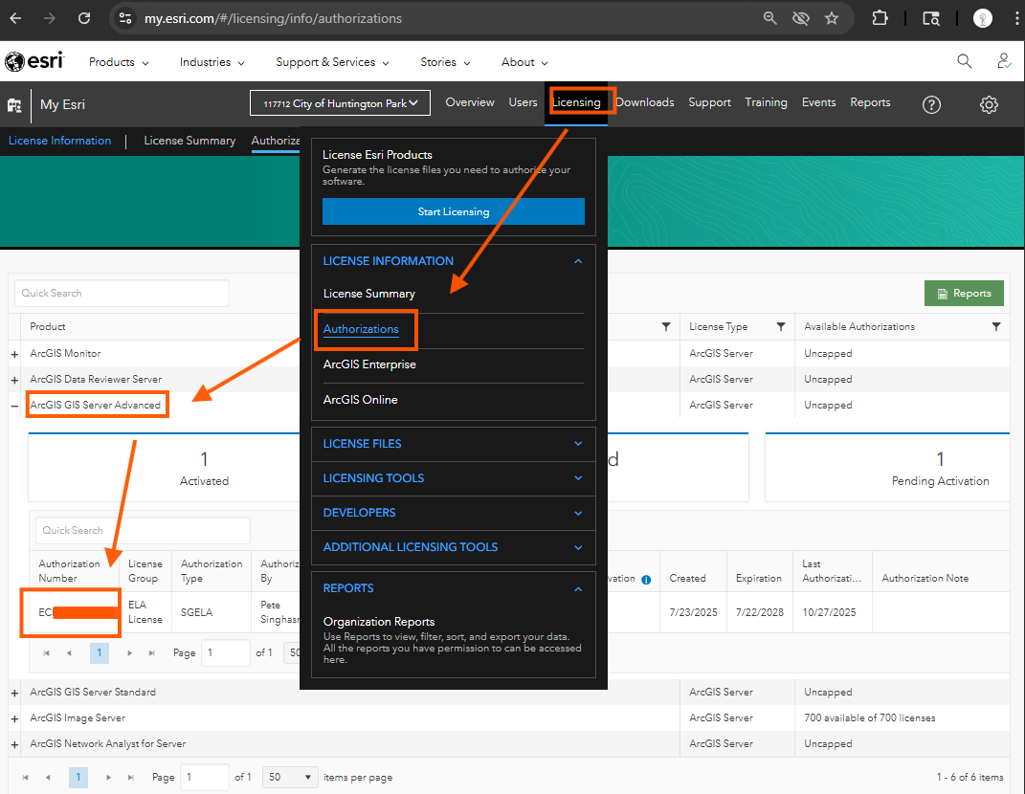Screen dimensions: 1025x794
Task: Expand the ArcGIS Monitor row
Action: point(14,355)
